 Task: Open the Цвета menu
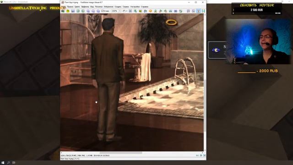pyautogui.click(x=77, y=7)
